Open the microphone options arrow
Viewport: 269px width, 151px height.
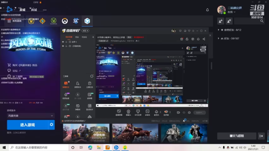coord(160,112)
